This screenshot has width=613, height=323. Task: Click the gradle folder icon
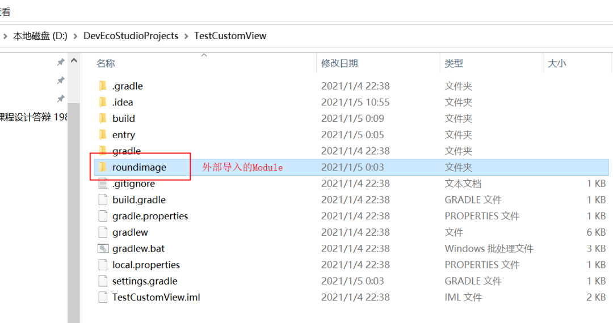pyautogui.click(x=103, y=150)
